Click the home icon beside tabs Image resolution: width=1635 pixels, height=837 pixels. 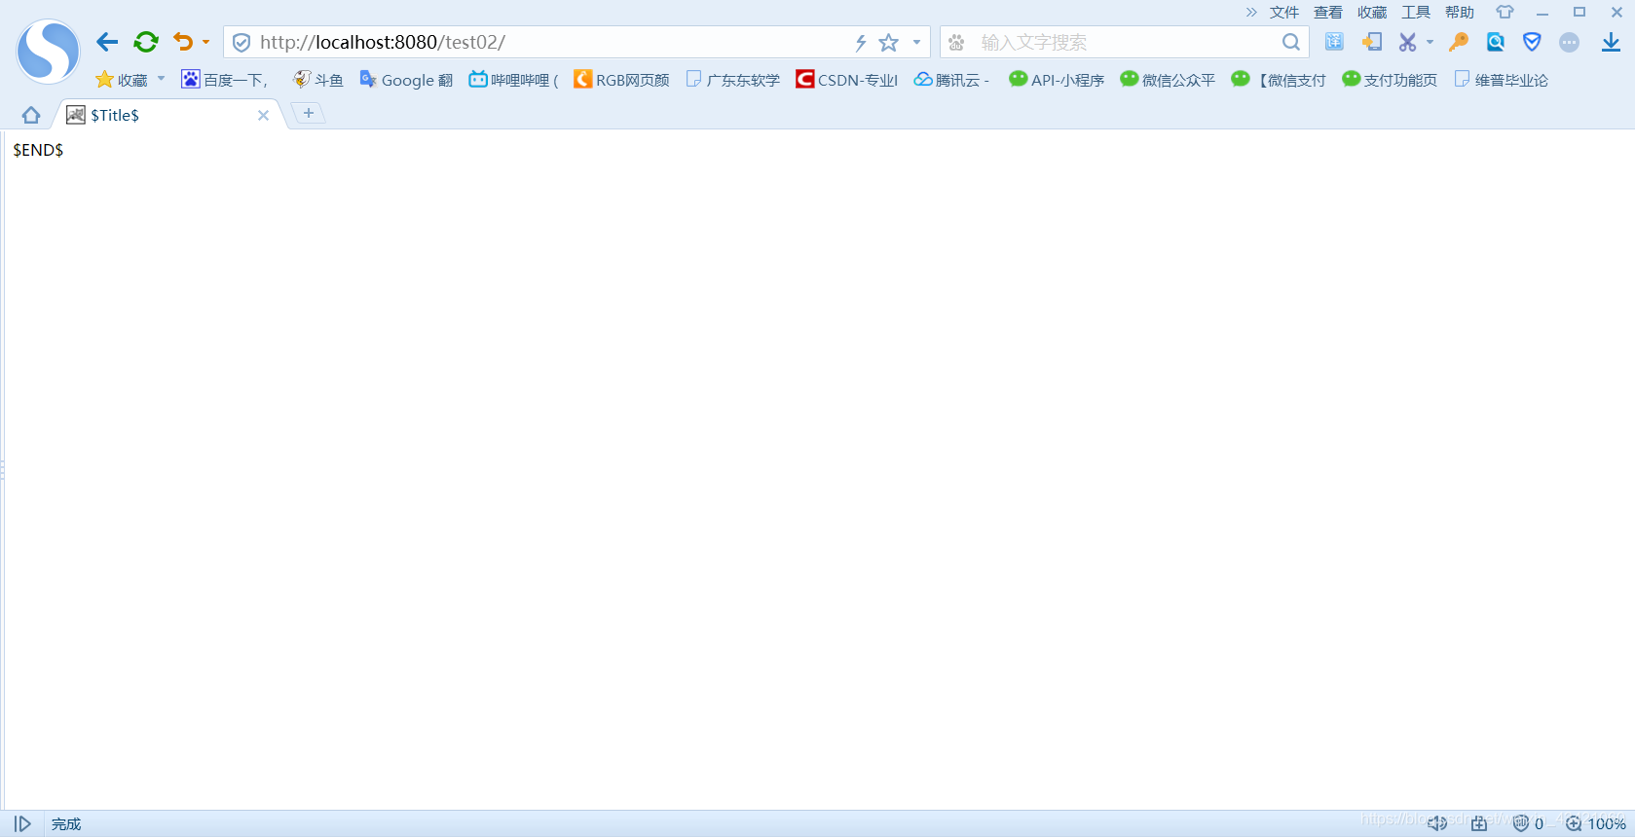(x=31, y=115)
